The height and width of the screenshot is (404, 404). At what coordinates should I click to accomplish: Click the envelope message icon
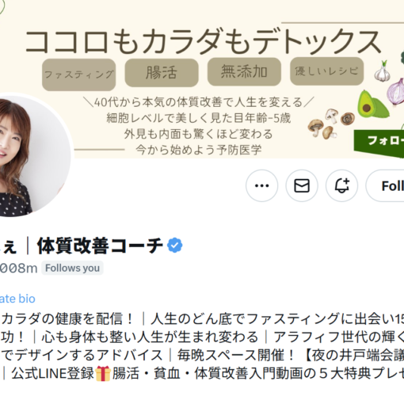click(302, 185)
